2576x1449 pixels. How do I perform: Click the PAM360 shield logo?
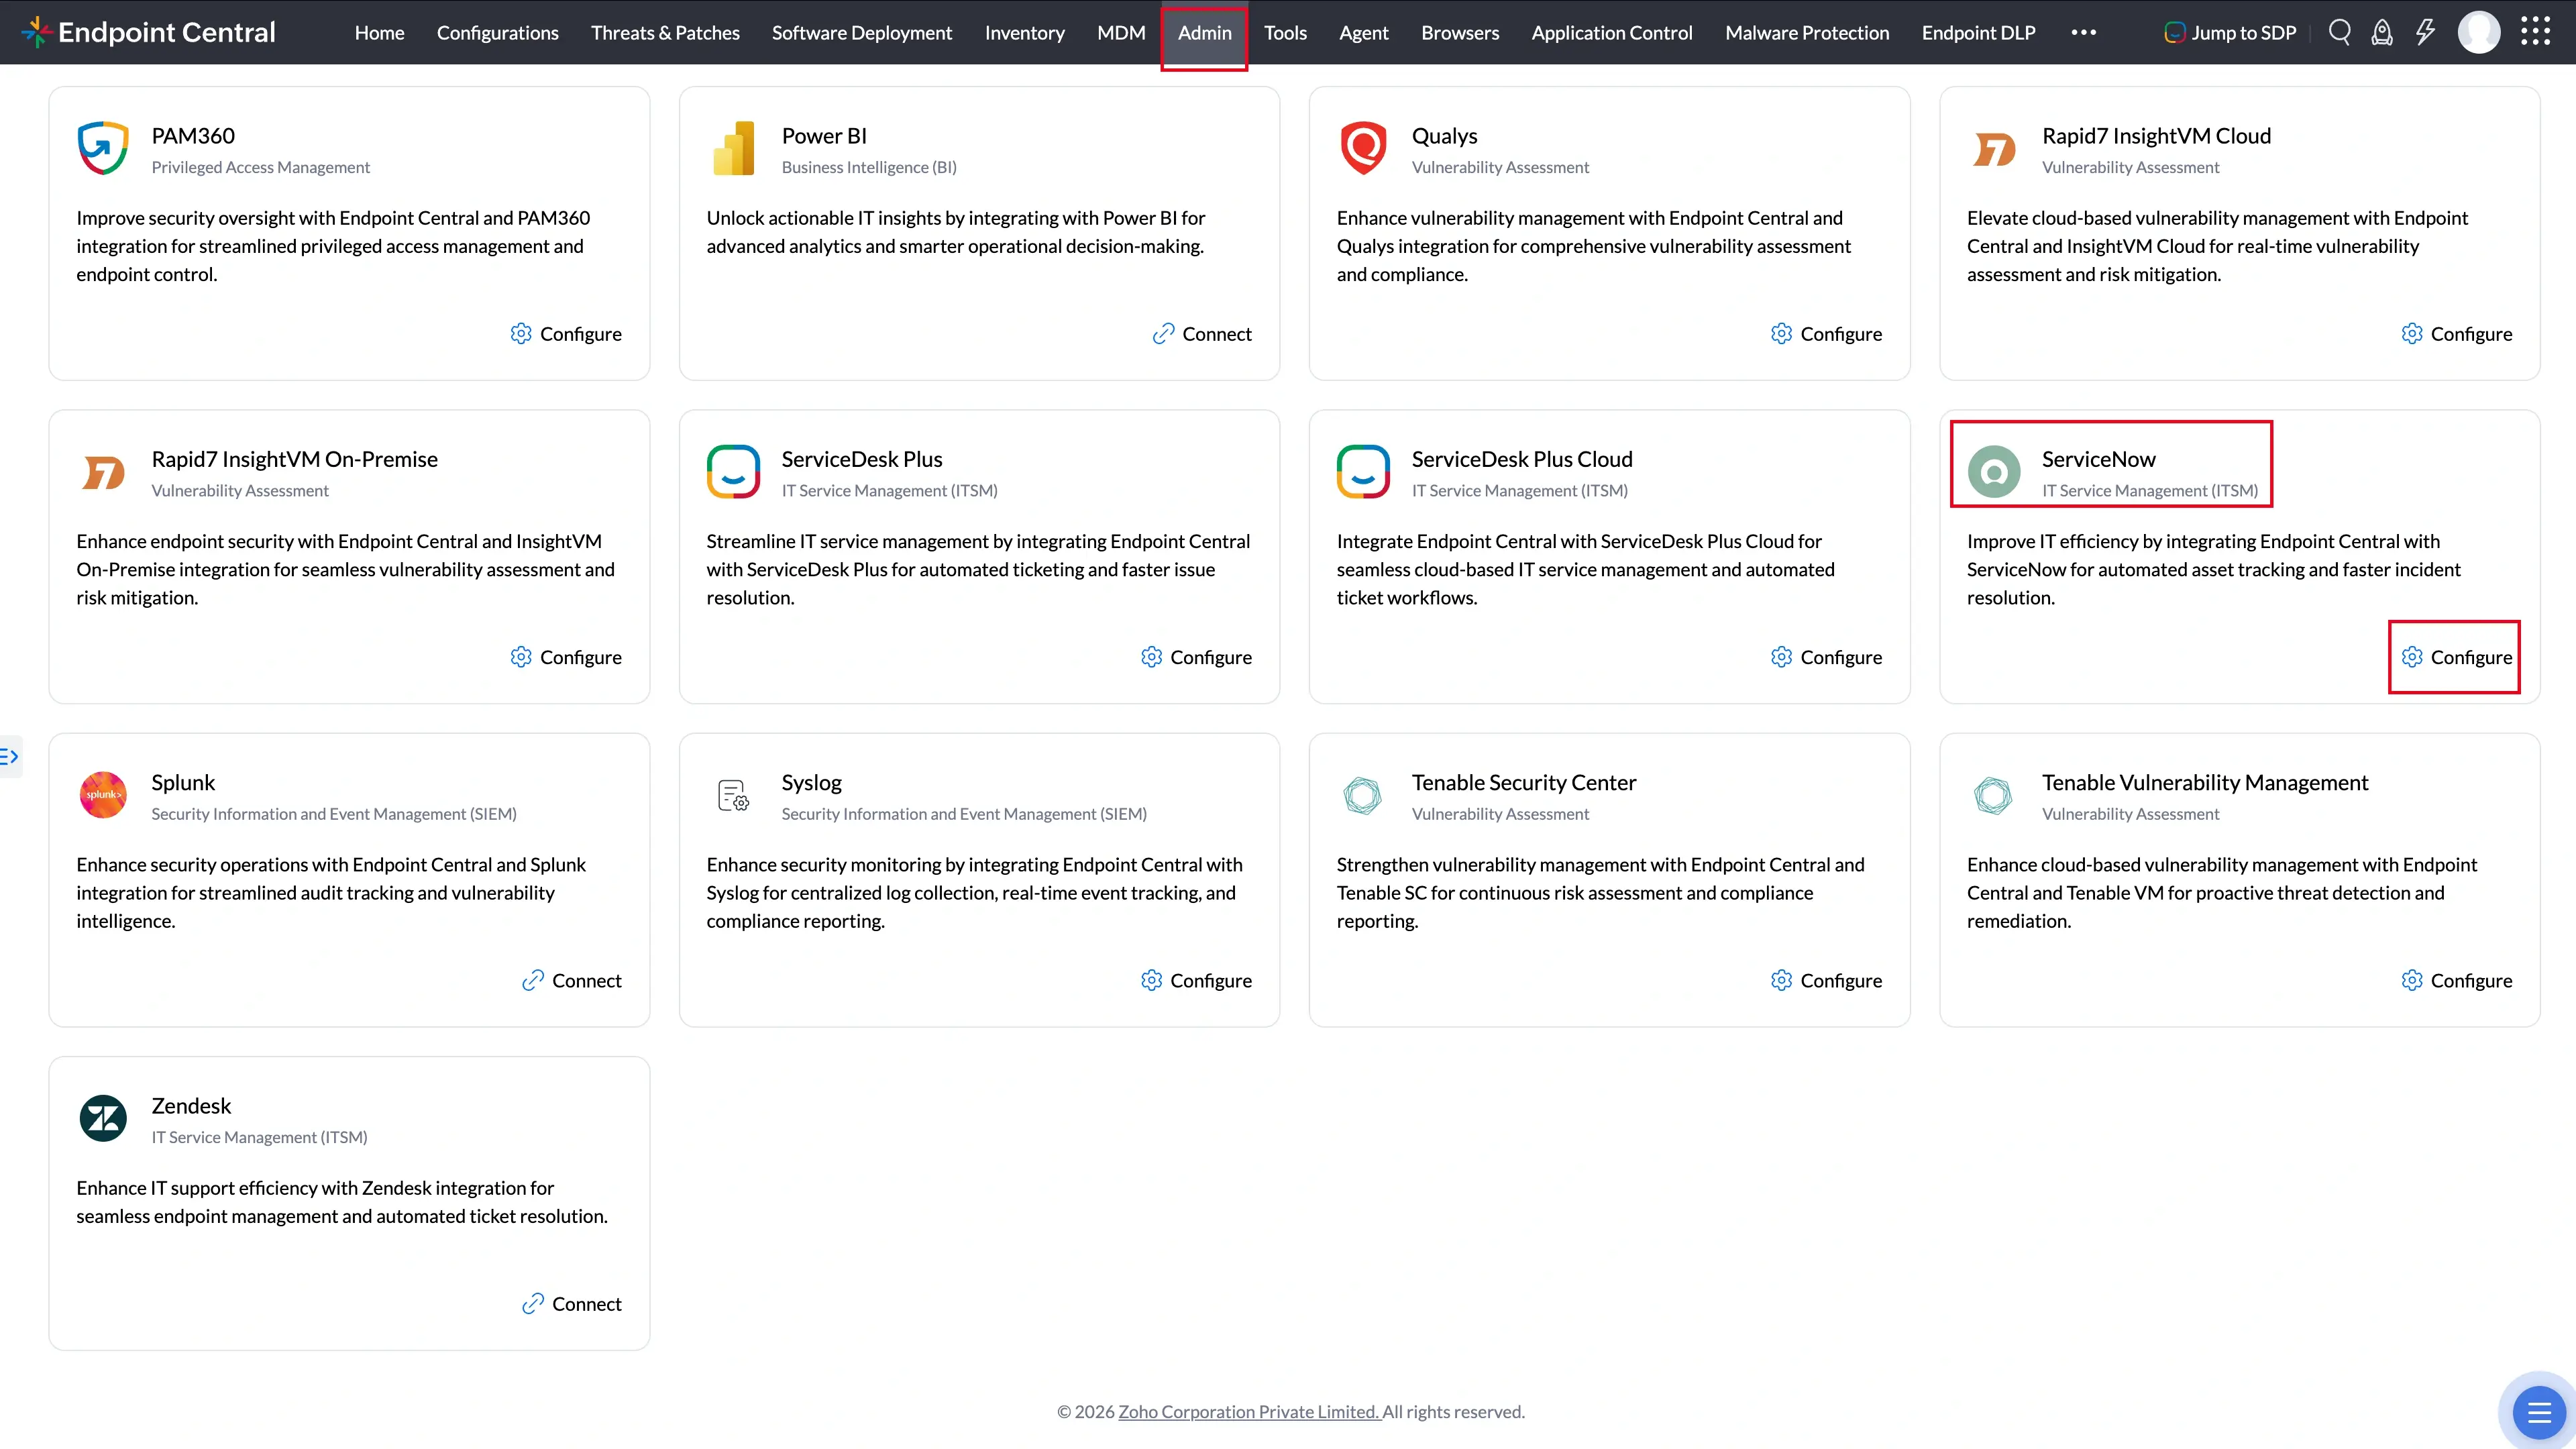(x=103, y=148)
